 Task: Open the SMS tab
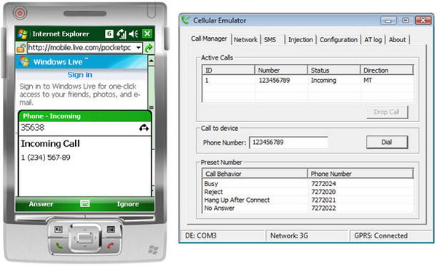point(269,40)
